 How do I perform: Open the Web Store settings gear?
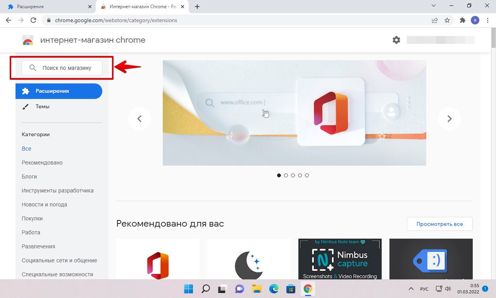pyautogui.click(x=396, y=40)
